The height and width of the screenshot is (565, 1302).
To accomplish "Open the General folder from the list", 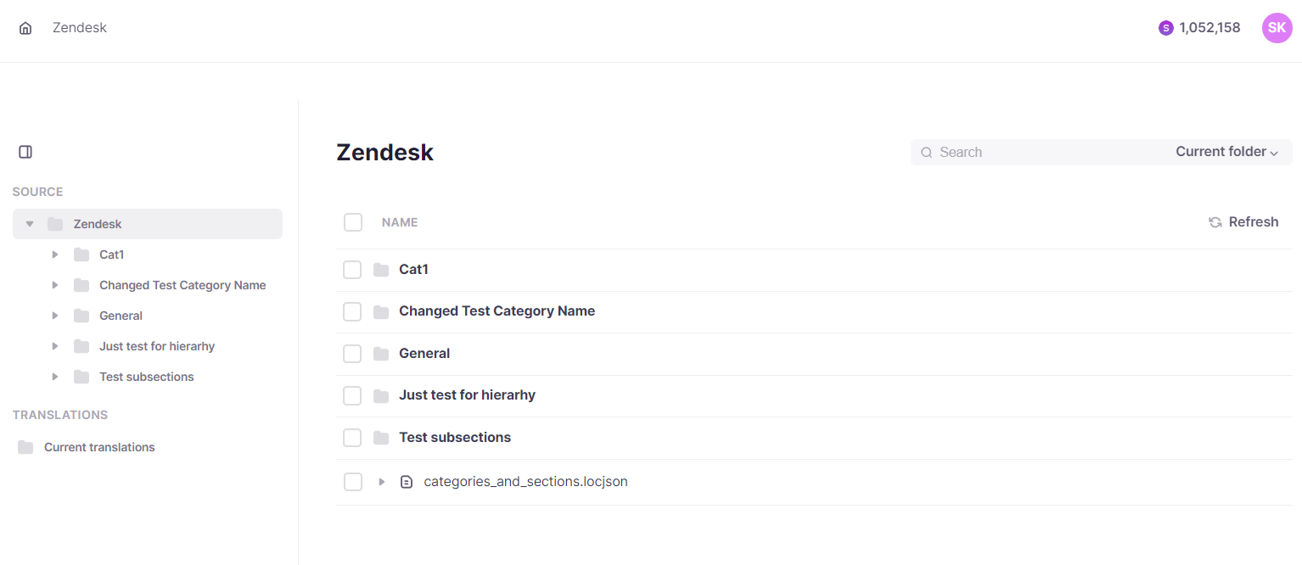I will point(424,354).
